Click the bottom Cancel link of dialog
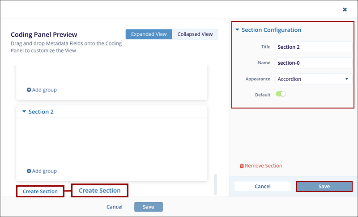 pos(115,207)
